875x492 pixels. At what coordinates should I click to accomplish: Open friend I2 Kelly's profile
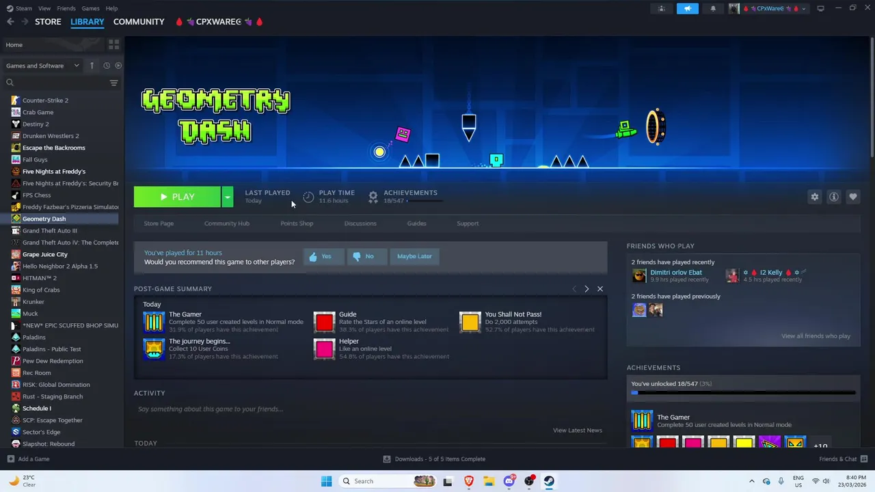click(771, 273)
